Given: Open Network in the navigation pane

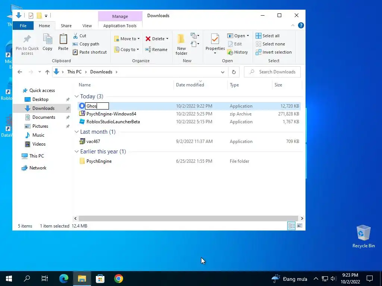Looking at the screenshot, I should pyautogui.click(x=38, y=168).
